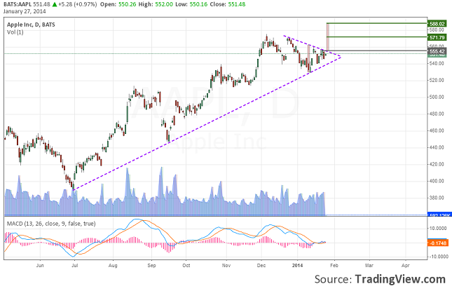
Task: Click the 2014 label on time axis
Action: tap(297, 265)
